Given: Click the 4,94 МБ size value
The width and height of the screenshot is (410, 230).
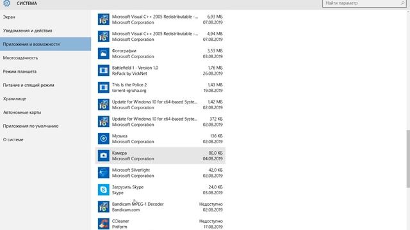Looking at the screenshot, I should [x=215, y=34].
